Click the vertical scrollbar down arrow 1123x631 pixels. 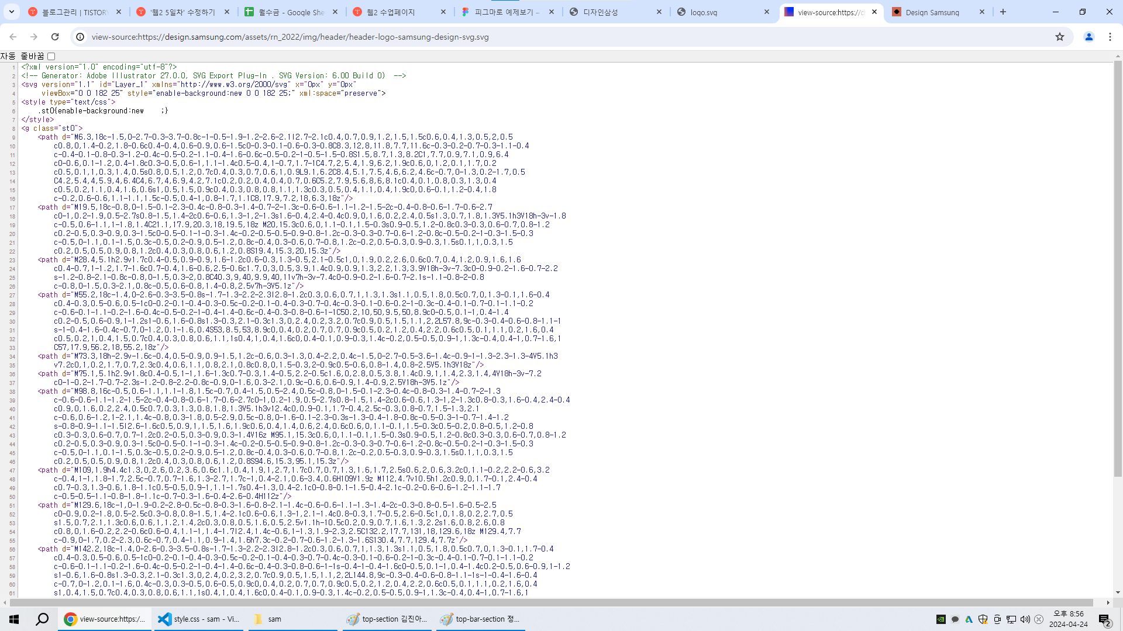pos(1118,592)
